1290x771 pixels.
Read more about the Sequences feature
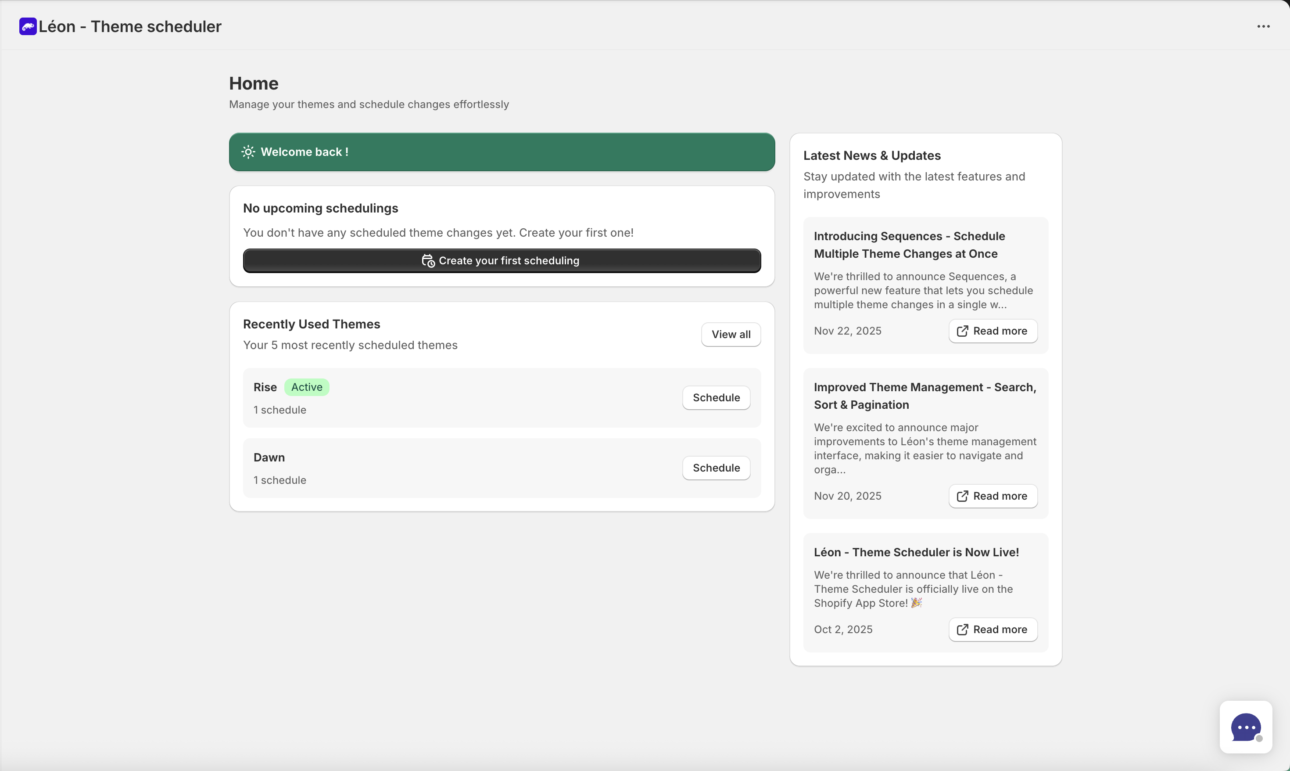[992, 331]
